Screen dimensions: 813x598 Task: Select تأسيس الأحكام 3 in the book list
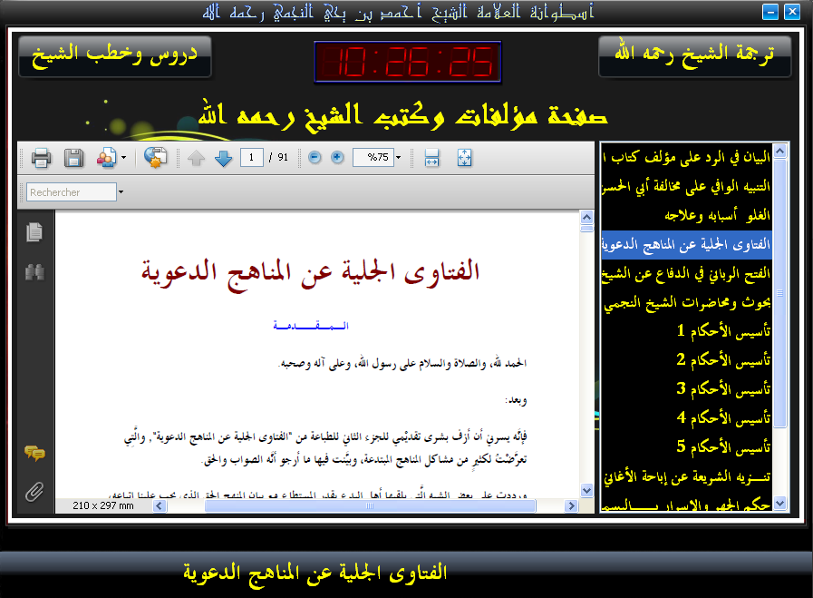[x=724, y=388]
